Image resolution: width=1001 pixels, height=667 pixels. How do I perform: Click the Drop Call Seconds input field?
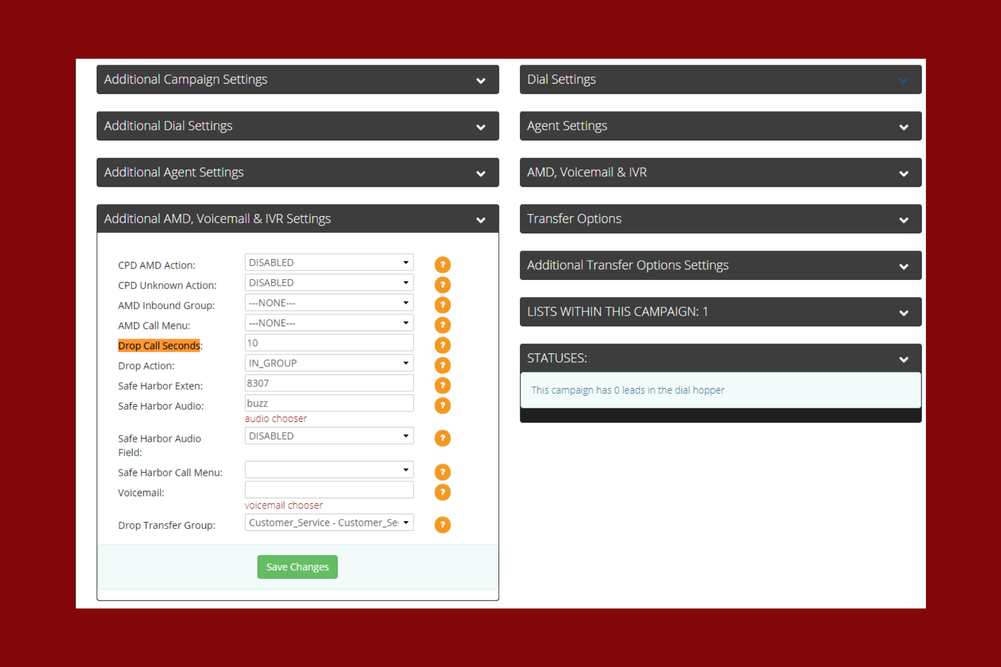click(329, 343)
